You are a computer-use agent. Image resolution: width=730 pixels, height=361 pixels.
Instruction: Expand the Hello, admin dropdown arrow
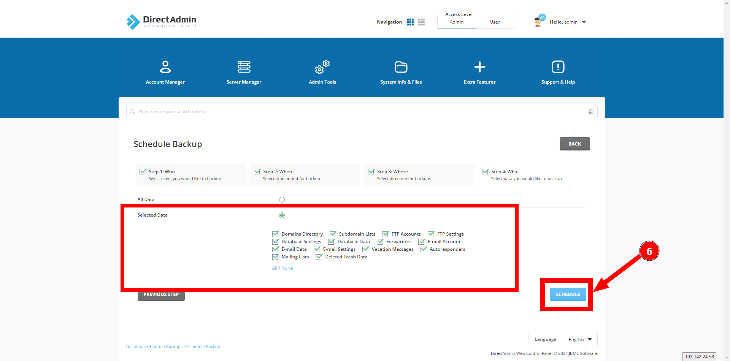(x=584, y=22)
